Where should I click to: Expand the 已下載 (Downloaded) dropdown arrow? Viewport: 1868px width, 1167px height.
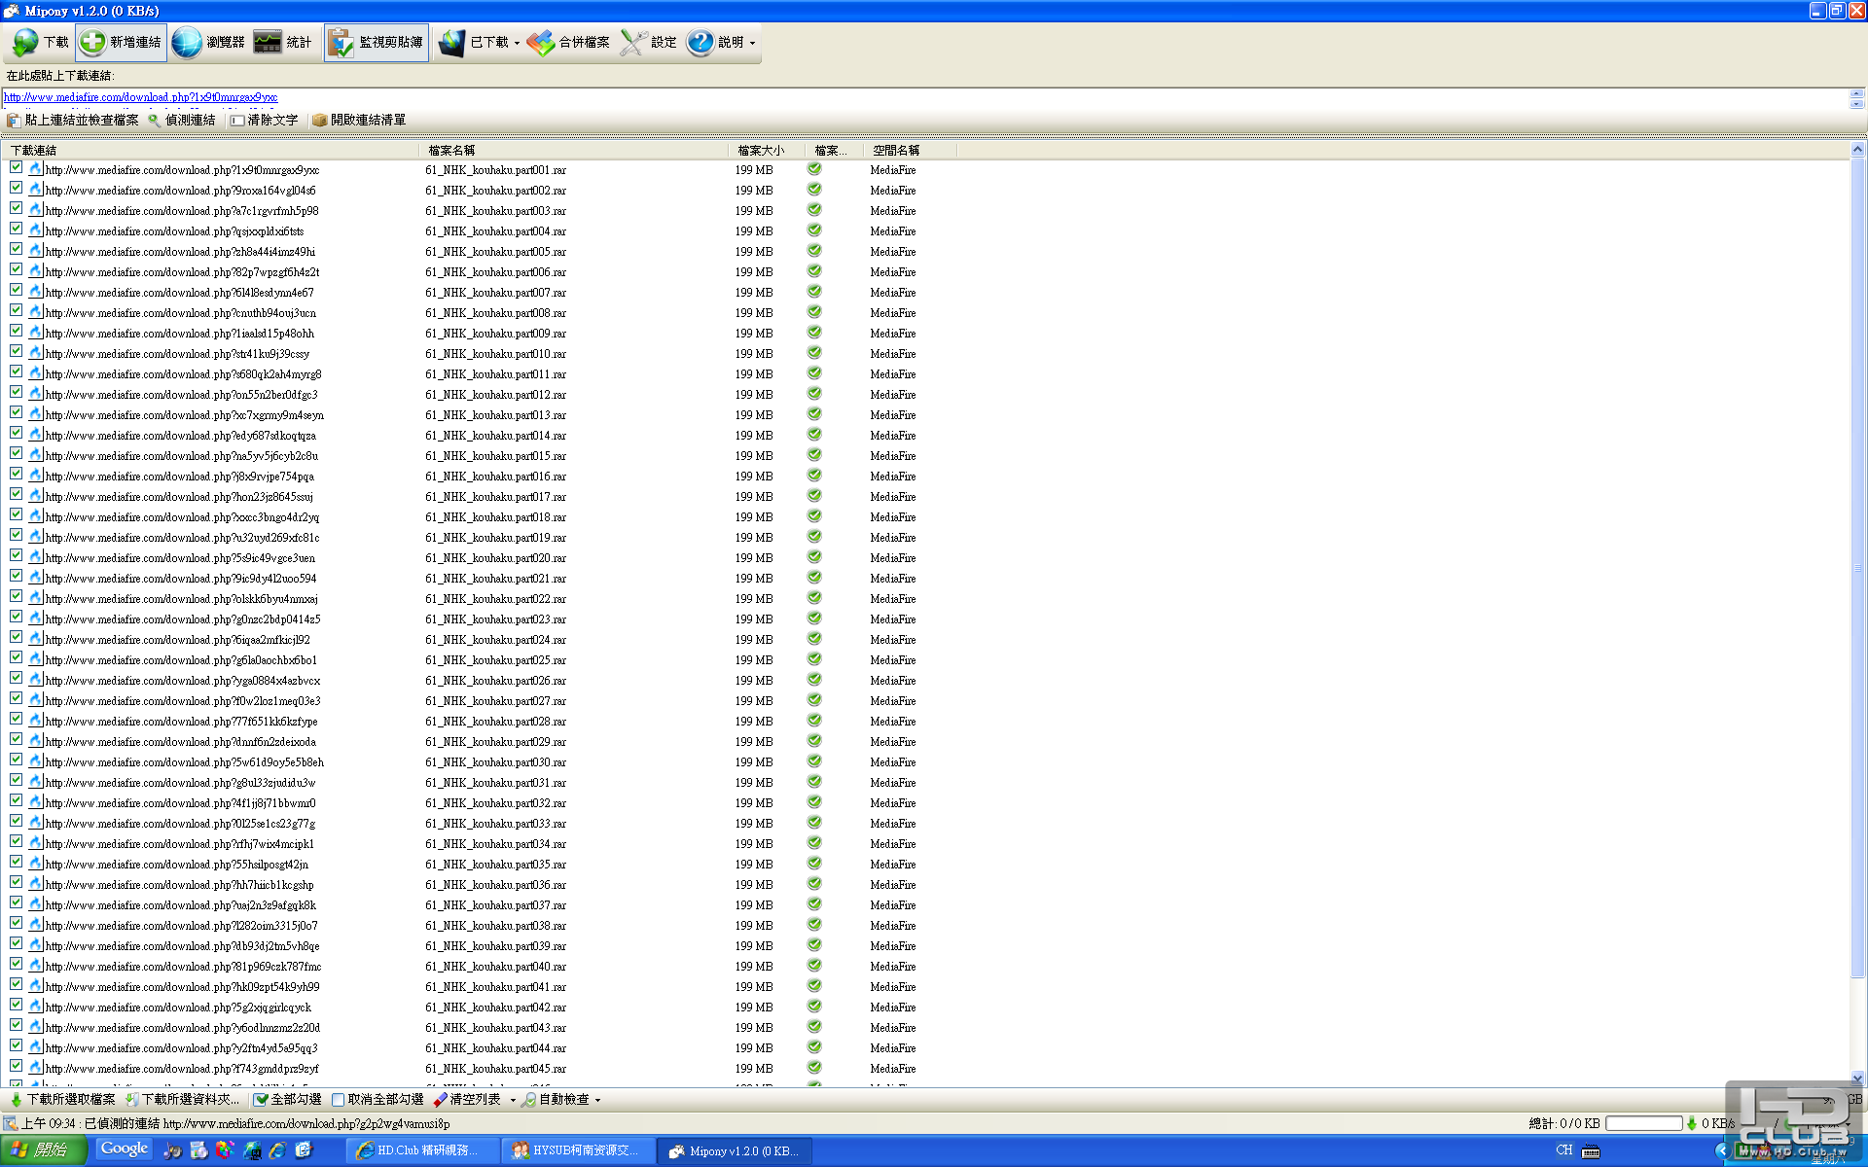click(x=517, y=44)
